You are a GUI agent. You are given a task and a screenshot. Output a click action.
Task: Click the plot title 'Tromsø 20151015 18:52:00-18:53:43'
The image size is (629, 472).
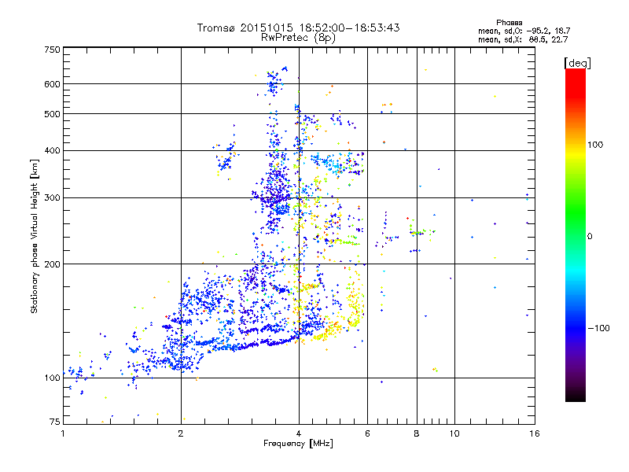pyautogui.click(x=298, y=28)
